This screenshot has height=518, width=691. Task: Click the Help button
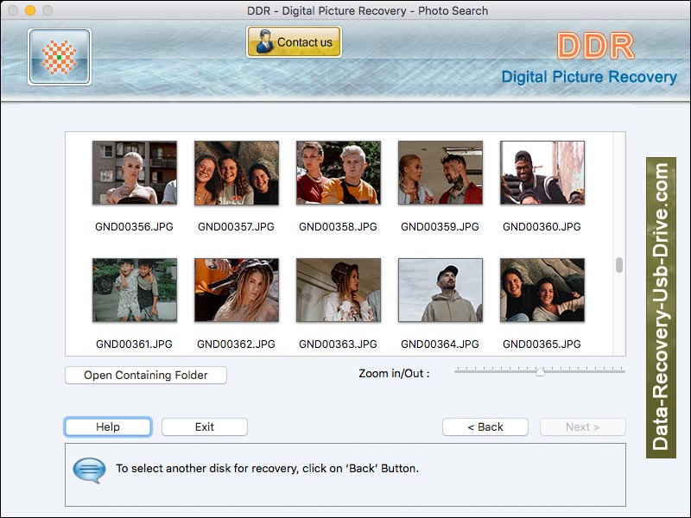[108, 426]
